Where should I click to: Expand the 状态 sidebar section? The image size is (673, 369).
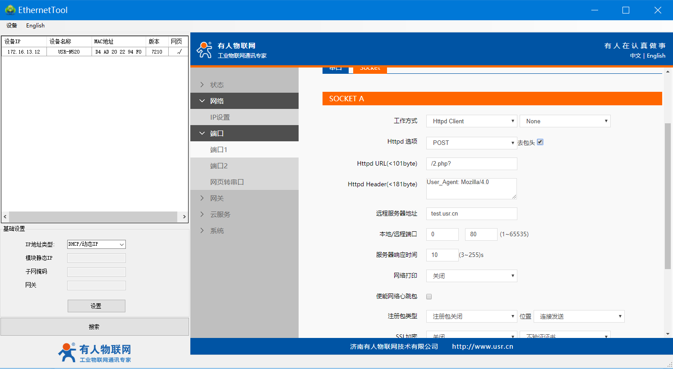(217, 85)
